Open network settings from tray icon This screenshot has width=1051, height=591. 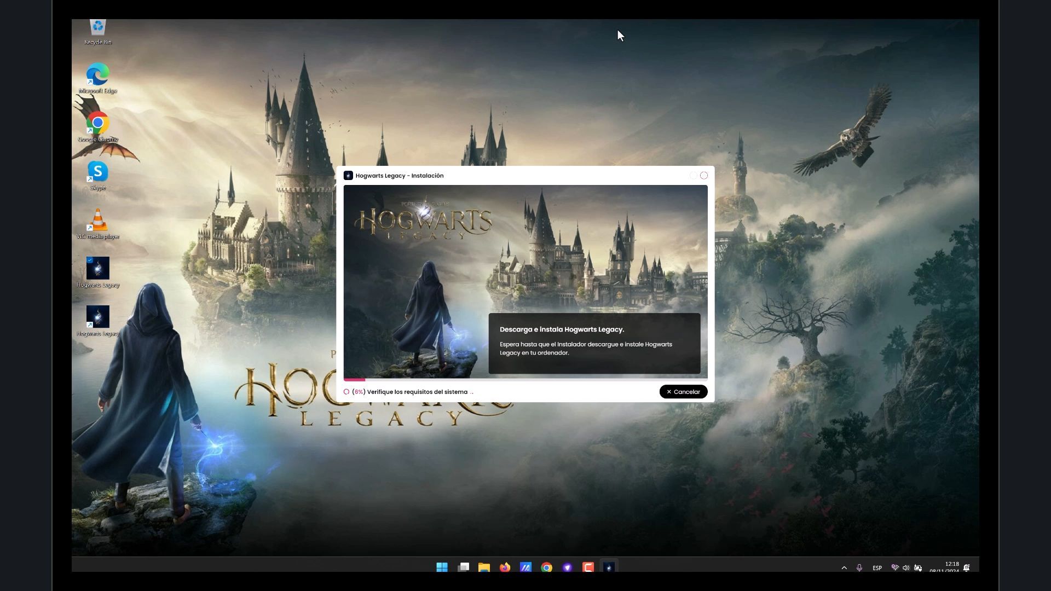pos(895,567)
